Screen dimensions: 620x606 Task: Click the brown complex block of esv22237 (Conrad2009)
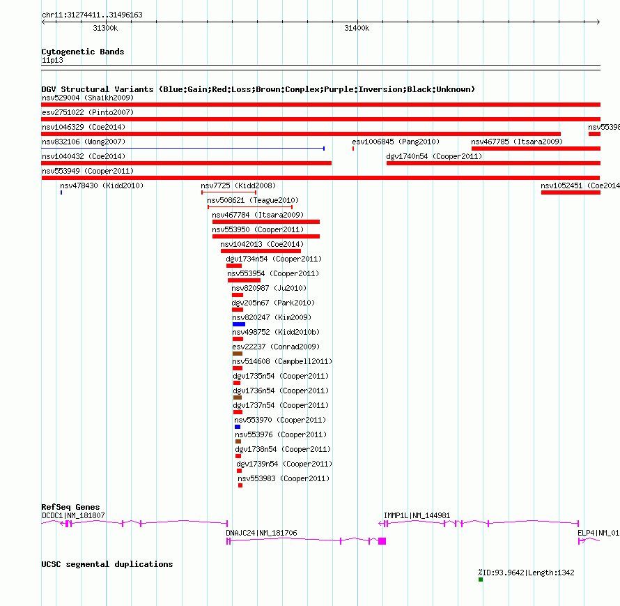[x=238, y=354]
